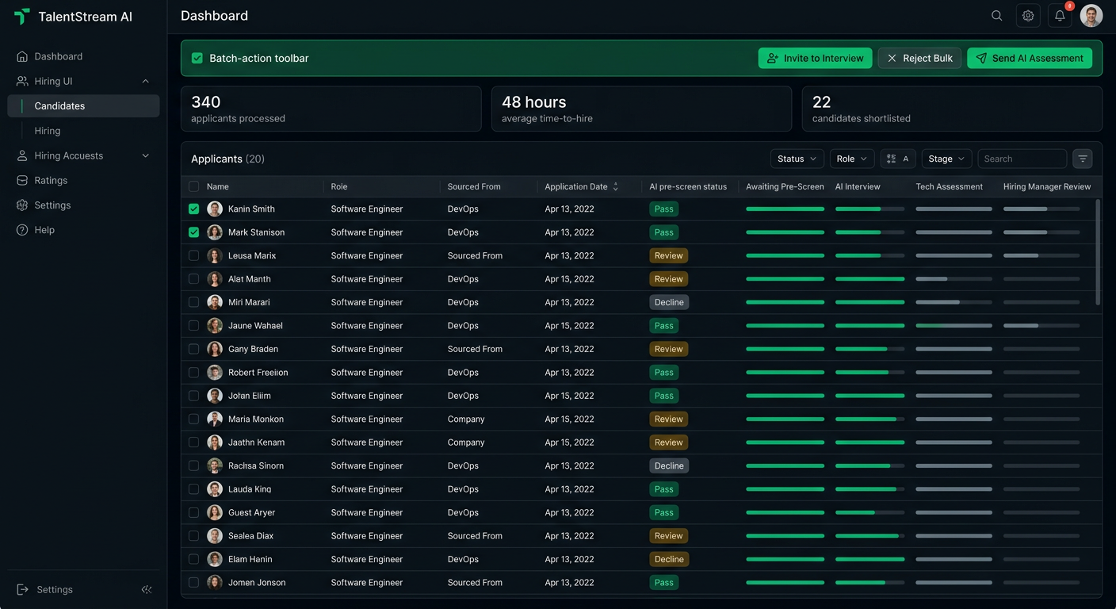1116x609 pixels.
Task: Click Leusa Marix's avatar
Action: click(x=215, y=255)
